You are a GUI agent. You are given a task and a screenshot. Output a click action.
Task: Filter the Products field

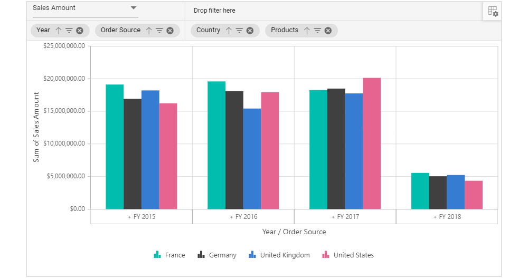click(317, 31)
